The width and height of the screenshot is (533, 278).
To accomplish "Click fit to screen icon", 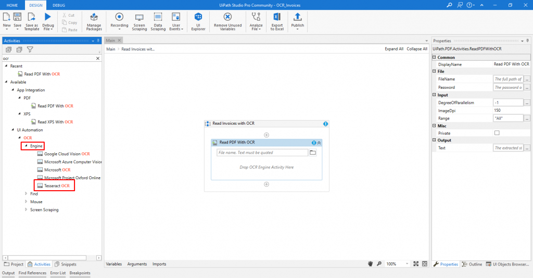I will coord(416,264).
